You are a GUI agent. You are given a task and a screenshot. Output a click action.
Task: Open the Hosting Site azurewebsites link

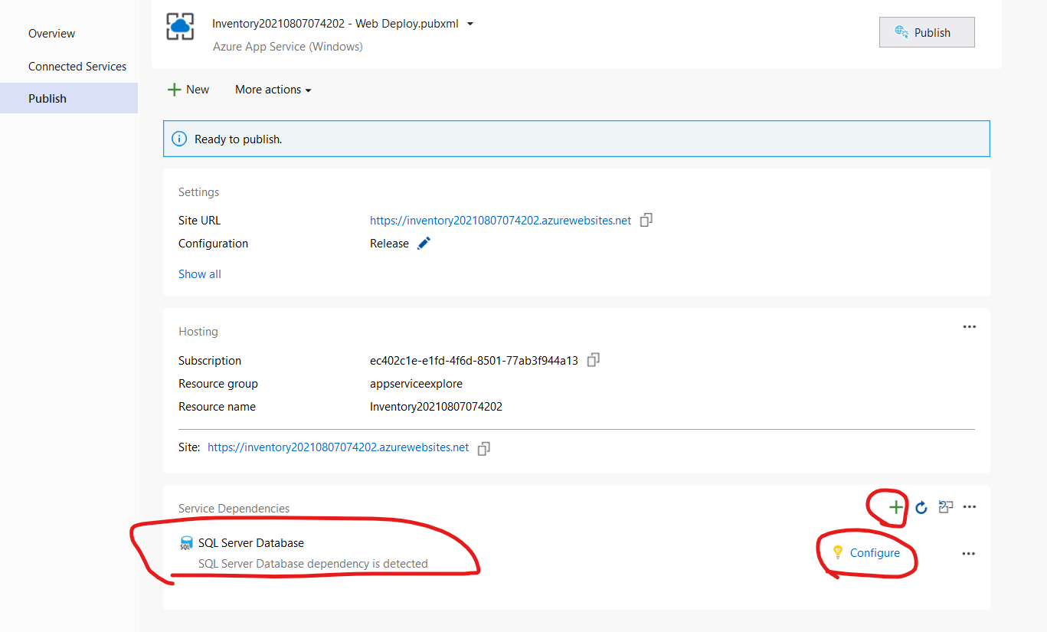[339, 447]
